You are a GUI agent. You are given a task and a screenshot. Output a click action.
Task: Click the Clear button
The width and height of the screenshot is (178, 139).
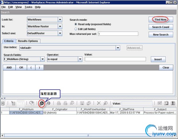pos(166,67)
